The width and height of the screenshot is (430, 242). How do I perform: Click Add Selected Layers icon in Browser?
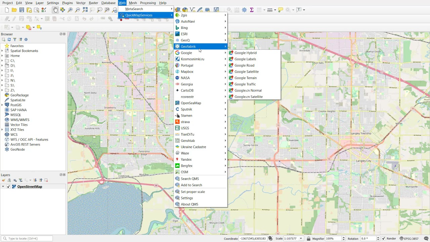click(x=3, y=39)
